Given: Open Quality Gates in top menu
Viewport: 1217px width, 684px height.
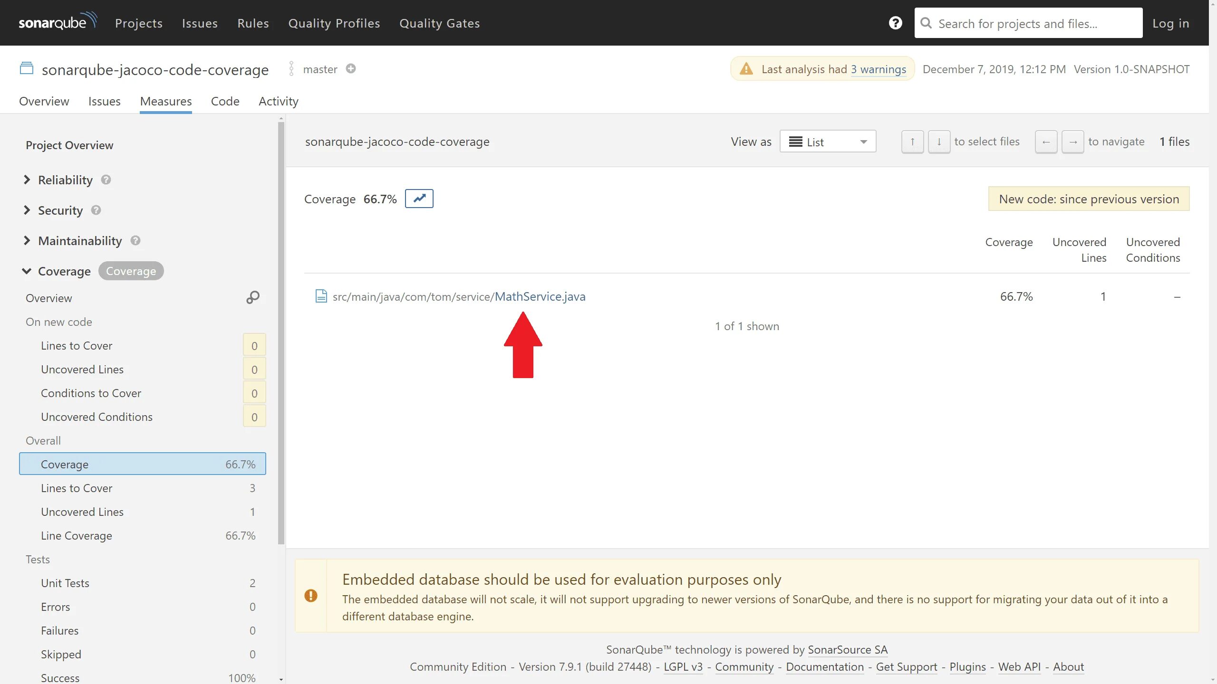Looking at the screenshot, I should [x=439, y=23].
